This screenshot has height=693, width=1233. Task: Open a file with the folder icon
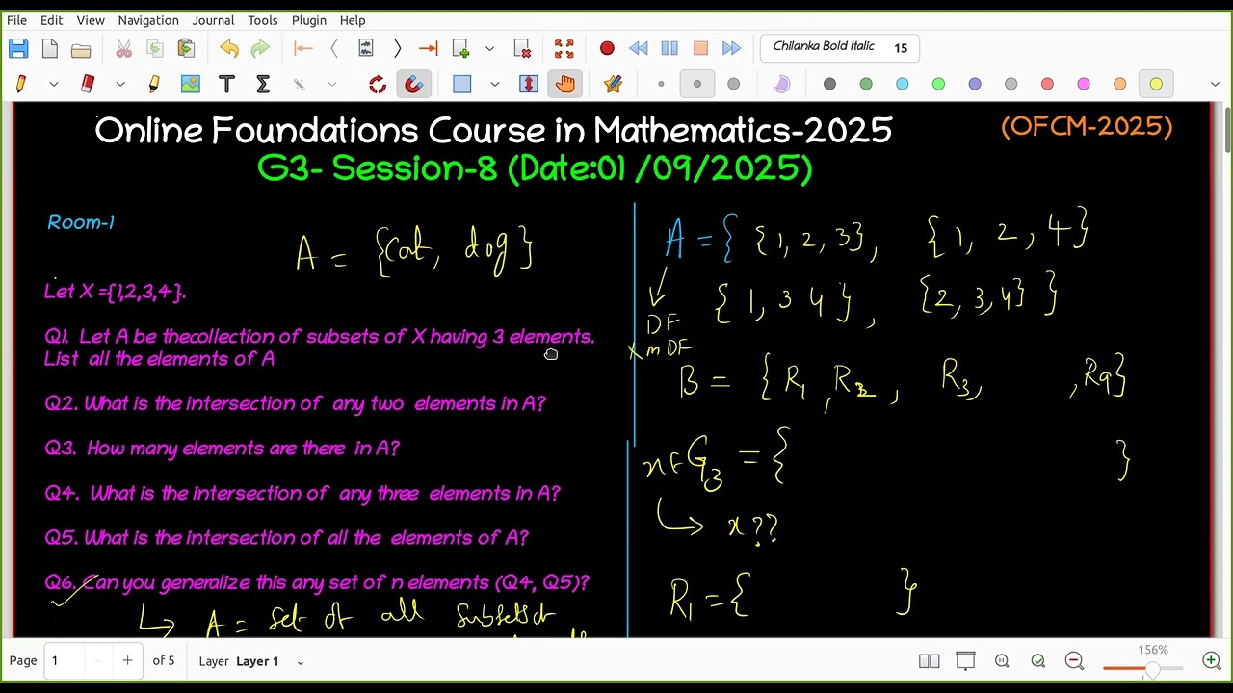pos(81,48)
